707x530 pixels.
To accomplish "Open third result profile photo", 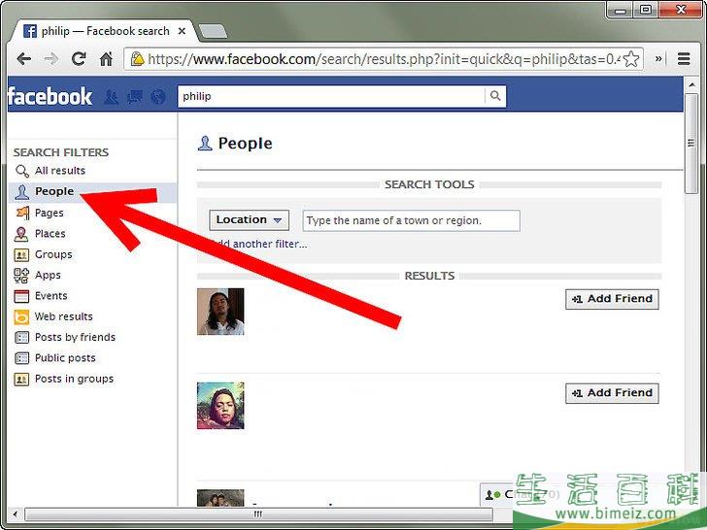I will (x=220, y=498).
